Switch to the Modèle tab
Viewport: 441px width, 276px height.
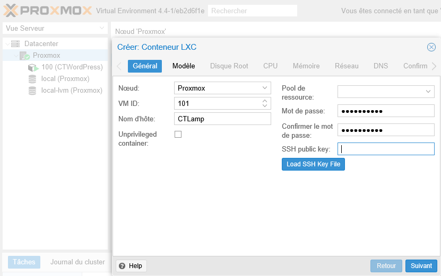(x=184, y=66)
